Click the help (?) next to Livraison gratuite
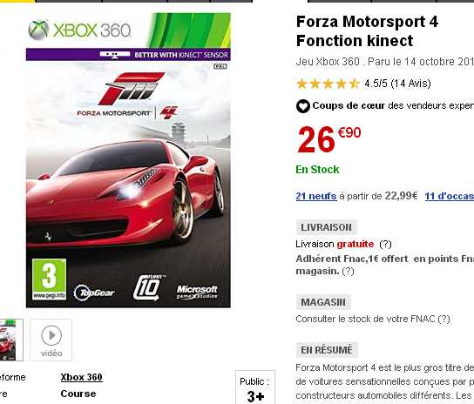474x404 pixels. 385,244
